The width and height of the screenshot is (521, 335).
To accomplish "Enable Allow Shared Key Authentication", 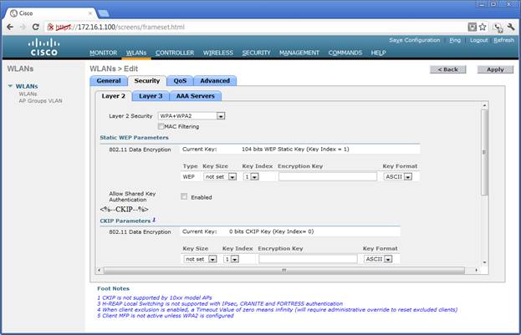I will click(184, 196).
